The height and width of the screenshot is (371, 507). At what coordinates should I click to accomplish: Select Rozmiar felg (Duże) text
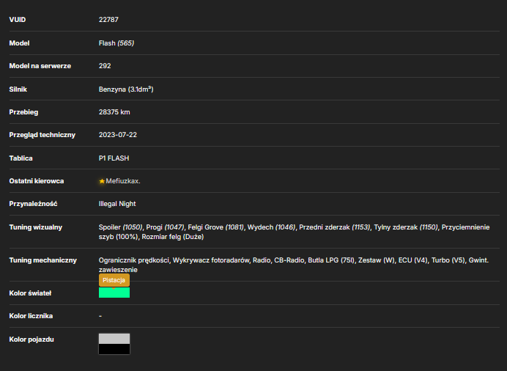tap(173, 237)
